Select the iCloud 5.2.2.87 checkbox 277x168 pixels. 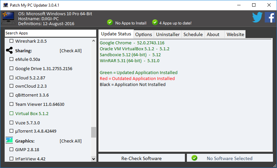click(x=12, y=78)
